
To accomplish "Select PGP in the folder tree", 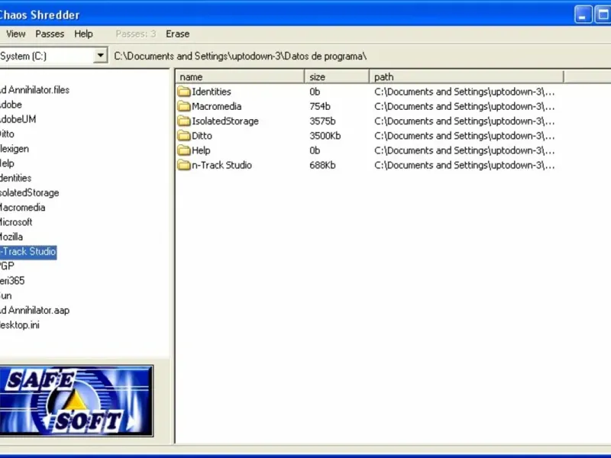I will coord(7,266).
